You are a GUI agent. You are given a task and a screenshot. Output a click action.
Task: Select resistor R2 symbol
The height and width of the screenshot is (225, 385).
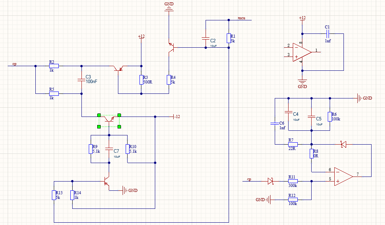click(x=54, y=66)
